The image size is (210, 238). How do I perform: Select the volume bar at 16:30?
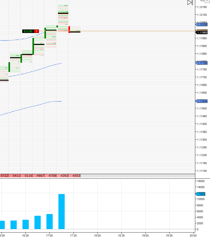[x=25, y=224]
